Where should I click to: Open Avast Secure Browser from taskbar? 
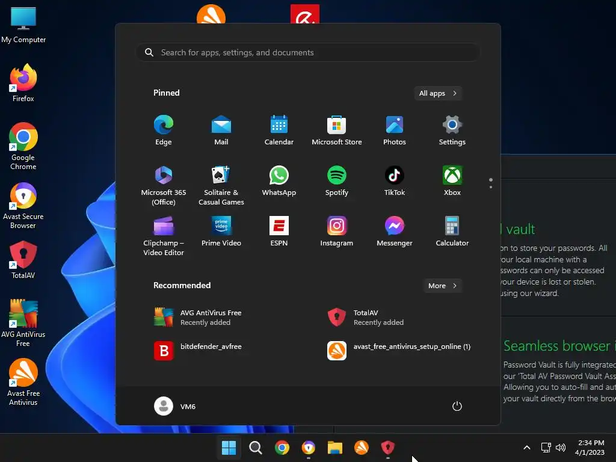tap(309, 448)
